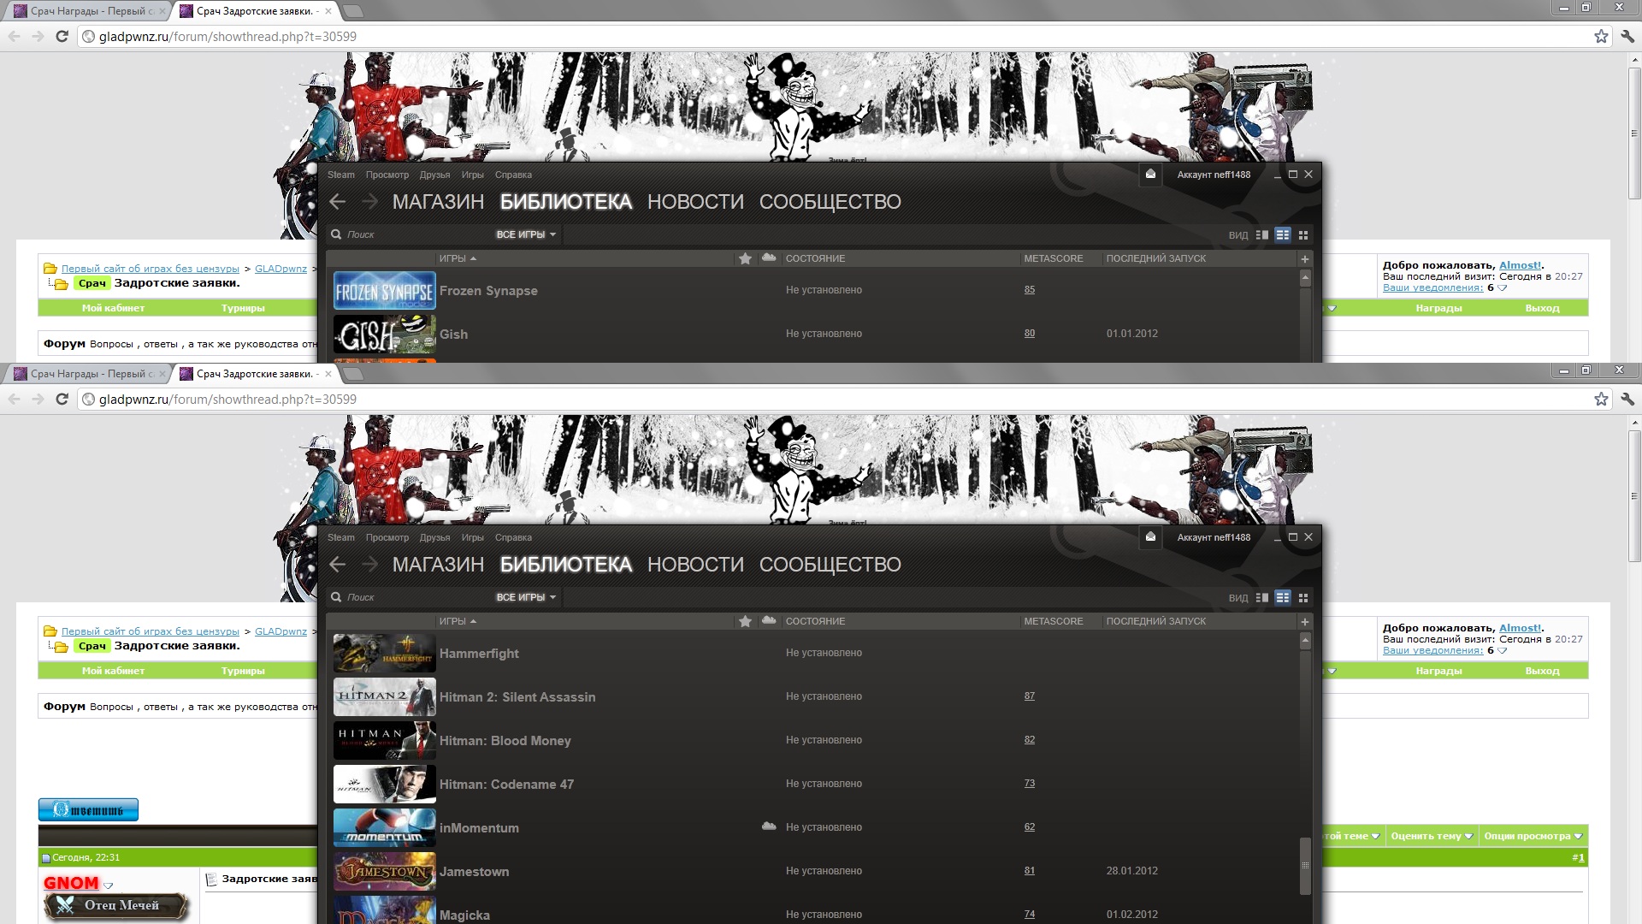Click scrollbar thumb in lower Steam game list

(1305, 866)
